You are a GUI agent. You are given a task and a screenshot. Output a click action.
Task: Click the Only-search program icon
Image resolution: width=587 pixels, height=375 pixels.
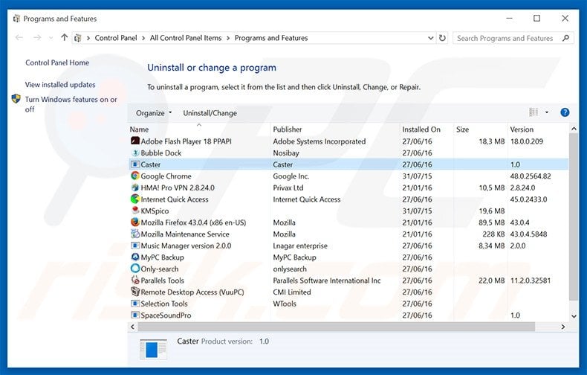coord(134,269)
